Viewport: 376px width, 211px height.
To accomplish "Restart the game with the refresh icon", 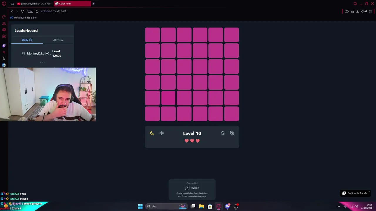I will coord(223,133).
